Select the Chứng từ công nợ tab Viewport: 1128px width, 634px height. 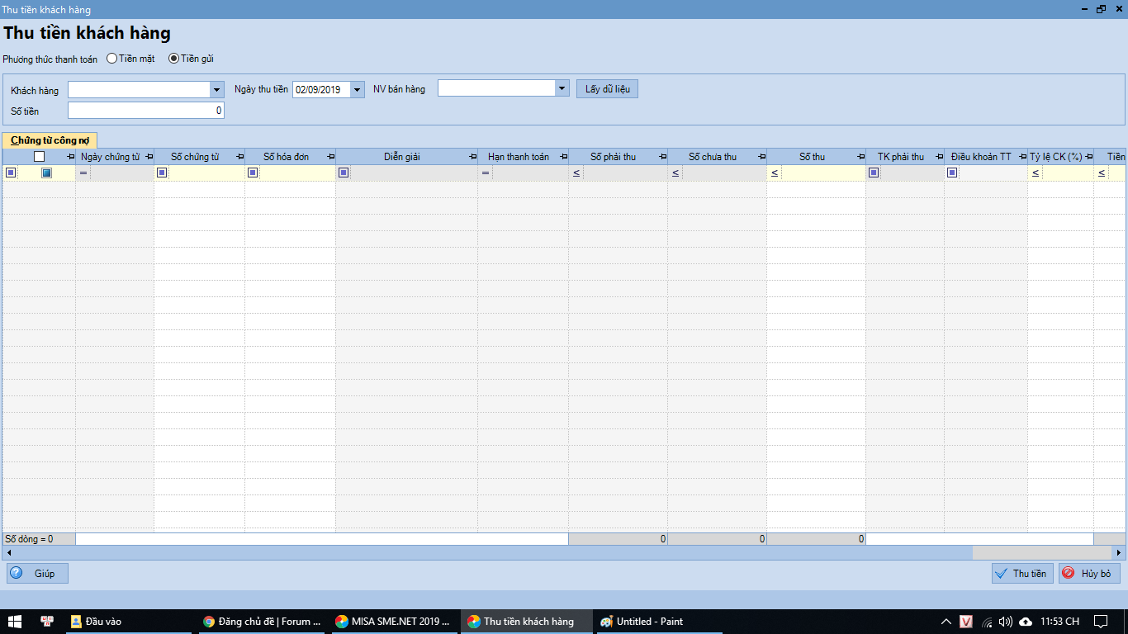coord(50,140)
